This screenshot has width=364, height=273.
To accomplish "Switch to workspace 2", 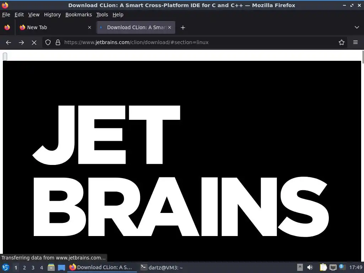I will (x=25, y=268).
